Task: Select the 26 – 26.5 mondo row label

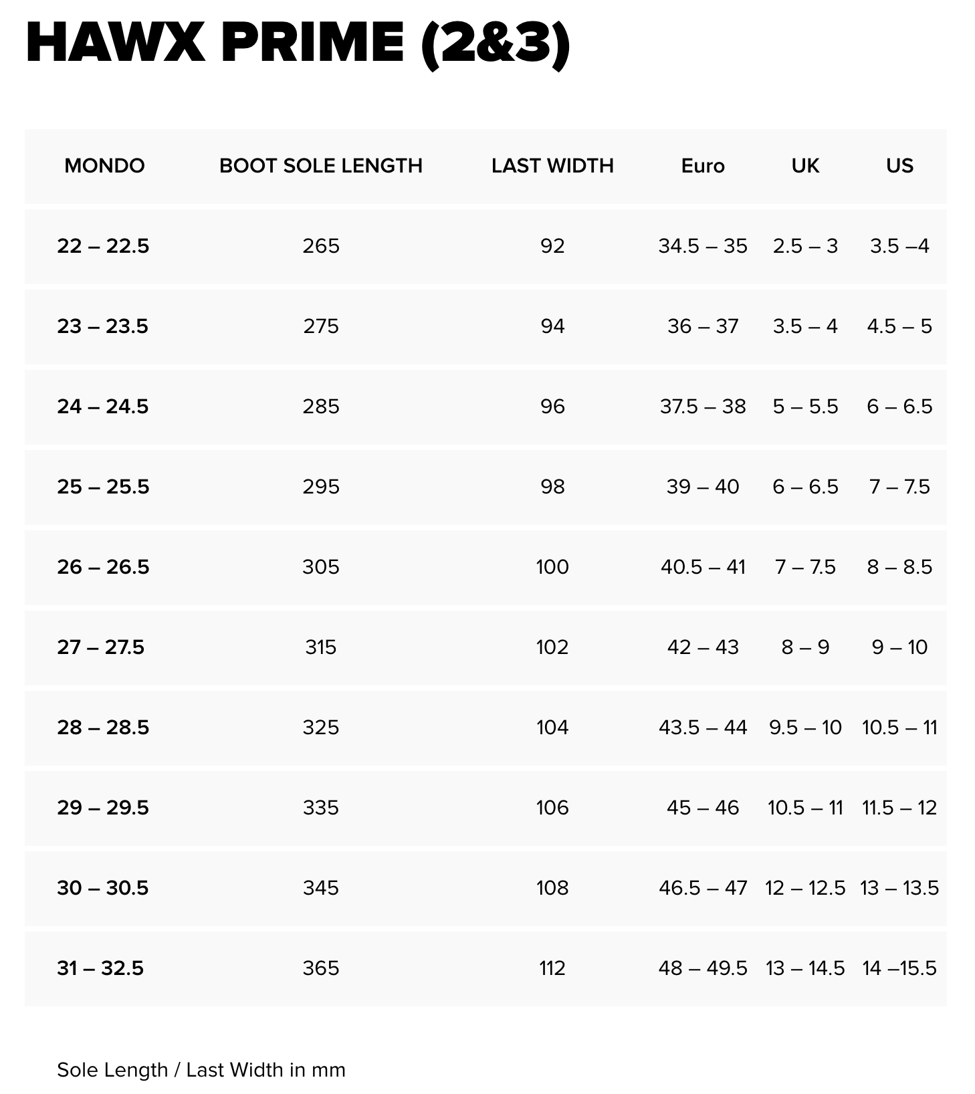Action: click(103, 567)
